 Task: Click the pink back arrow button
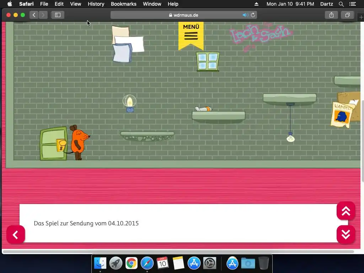(16, 235)
